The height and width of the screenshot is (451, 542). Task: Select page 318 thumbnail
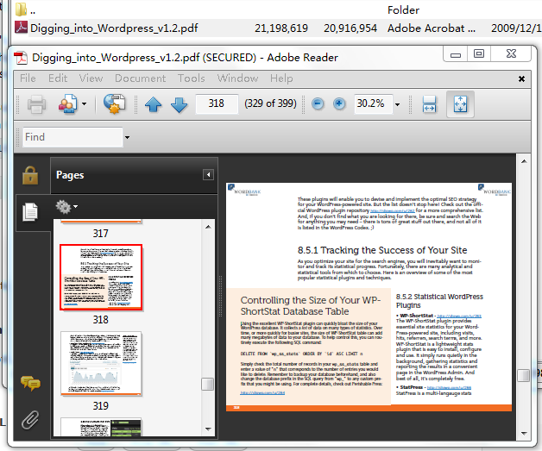pyautogui.click(x=101, y=277)
